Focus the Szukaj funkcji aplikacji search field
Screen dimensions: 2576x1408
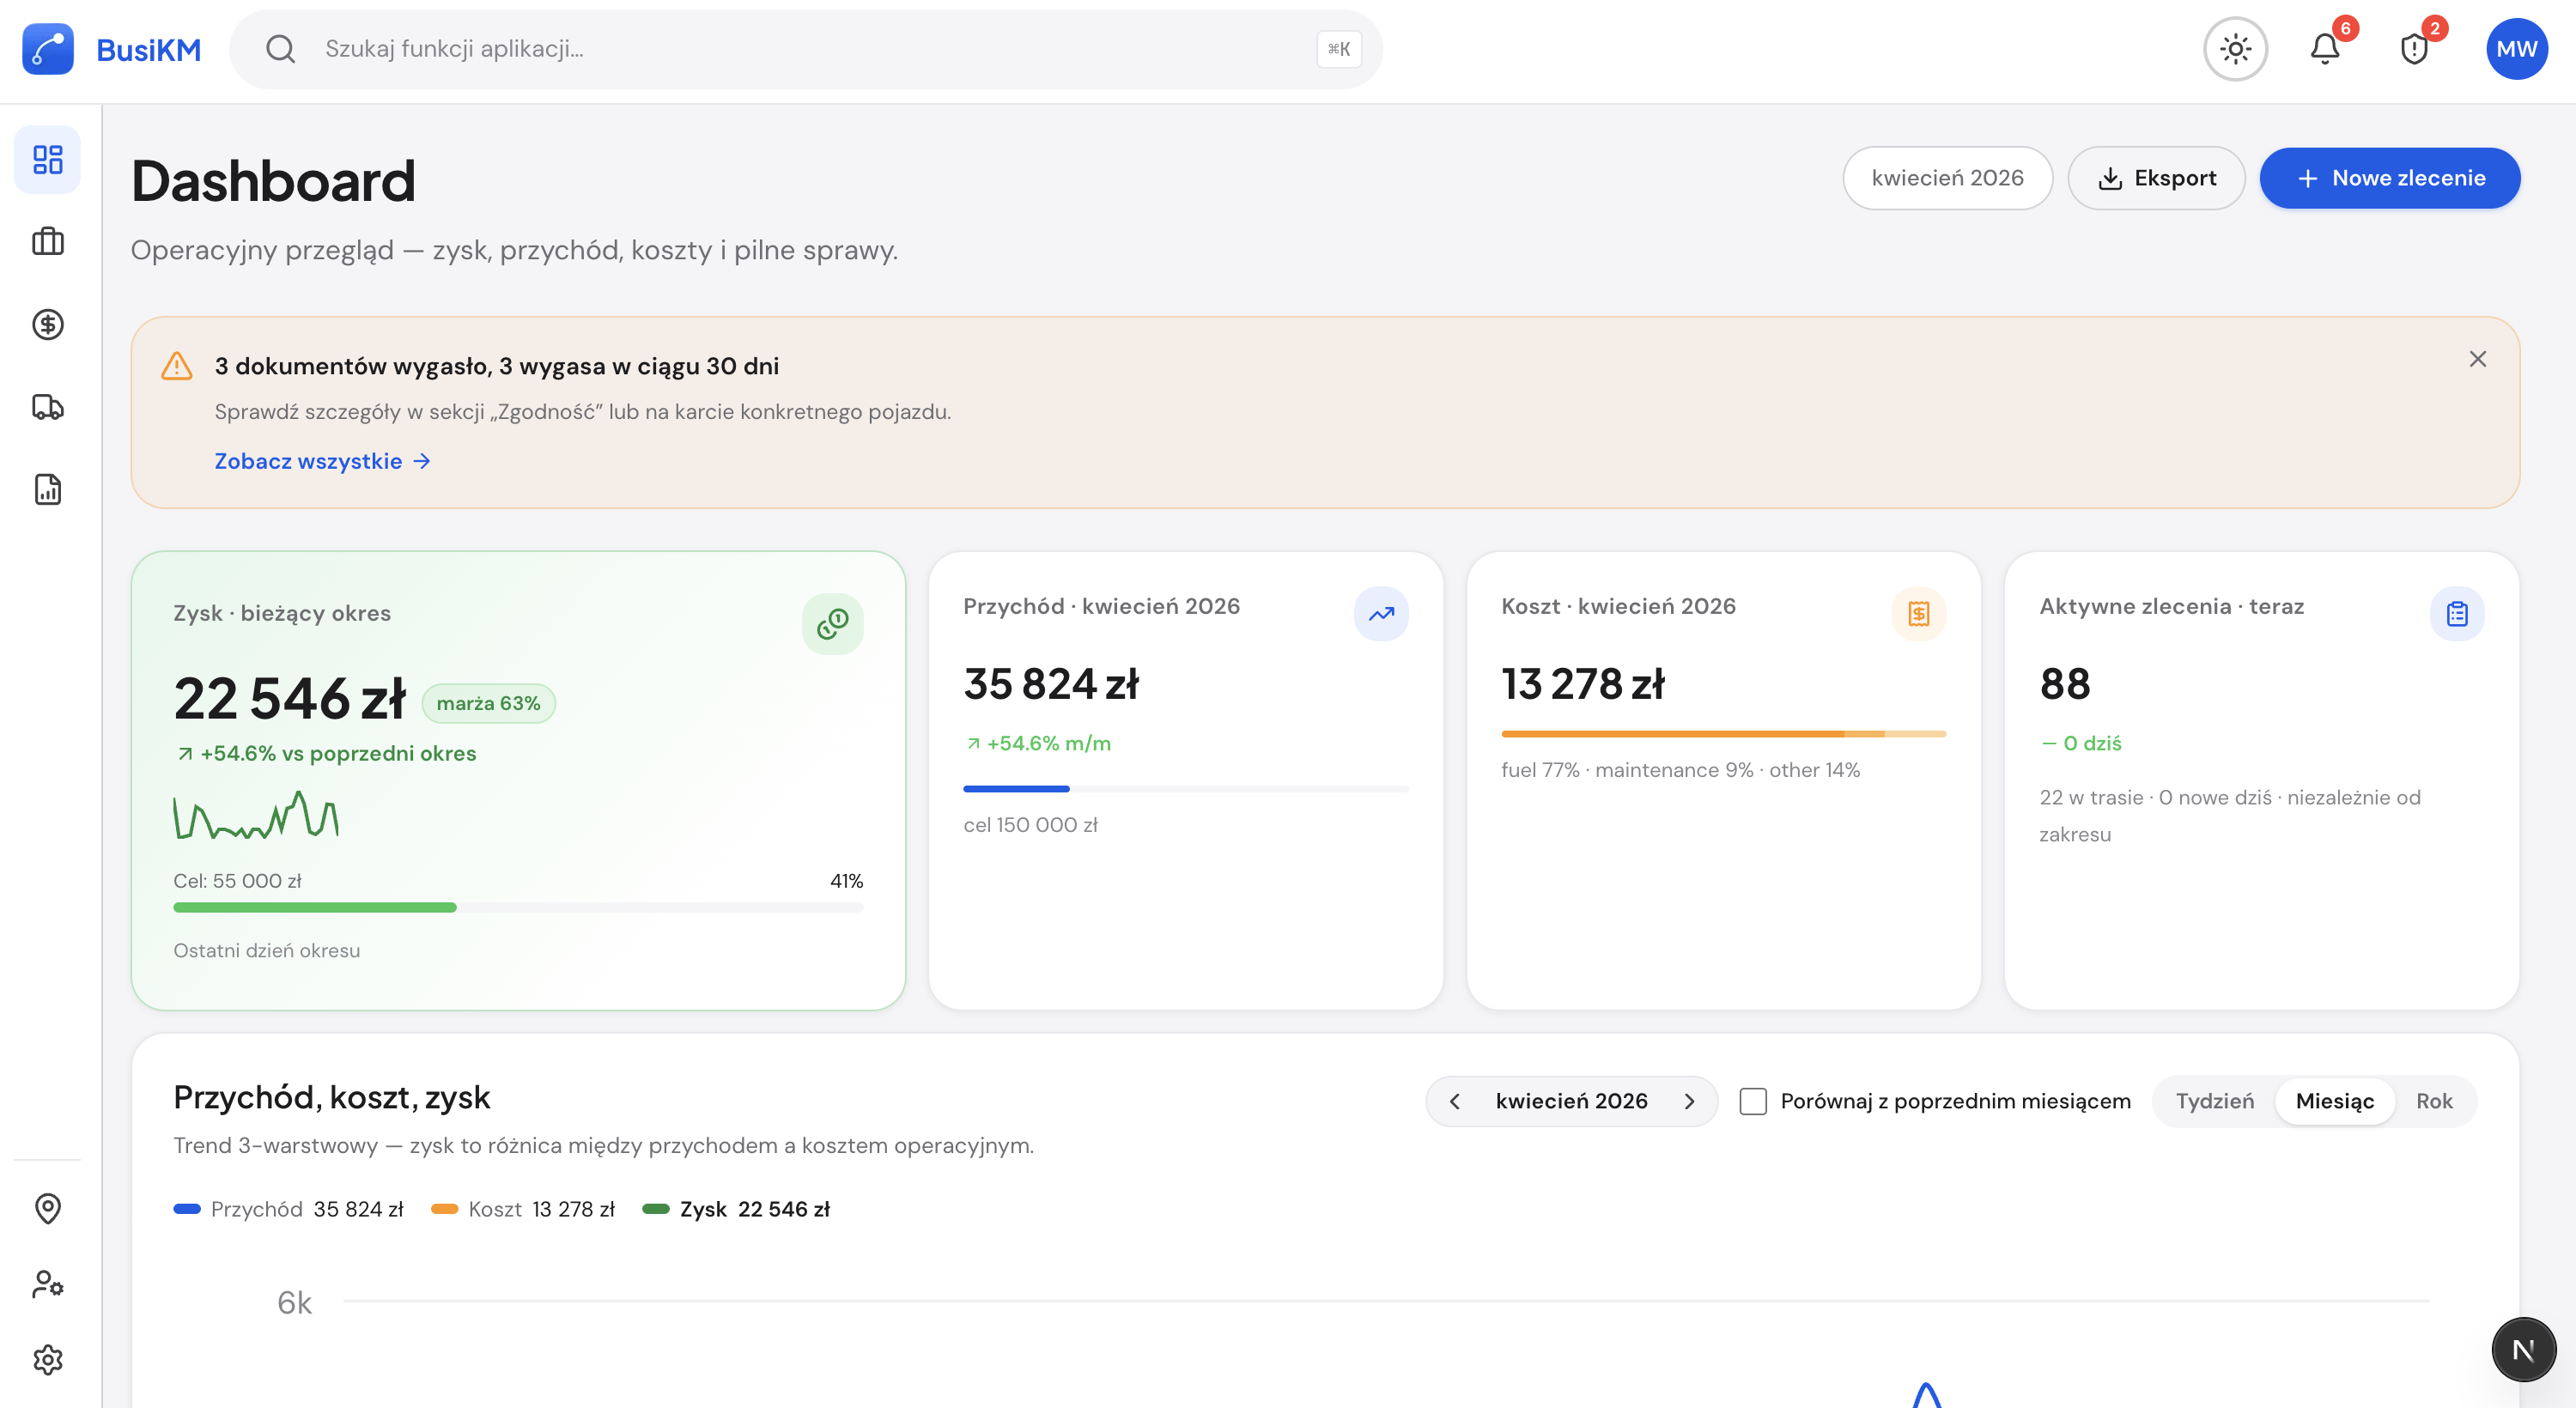(806, 49)
